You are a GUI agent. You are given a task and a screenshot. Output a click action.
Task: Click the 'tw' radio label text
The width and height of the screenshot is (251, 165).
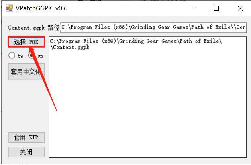click(20, 56)
